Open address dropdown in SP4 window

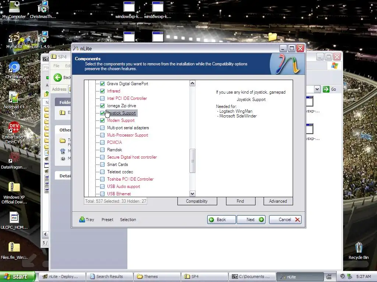(317, 89)
